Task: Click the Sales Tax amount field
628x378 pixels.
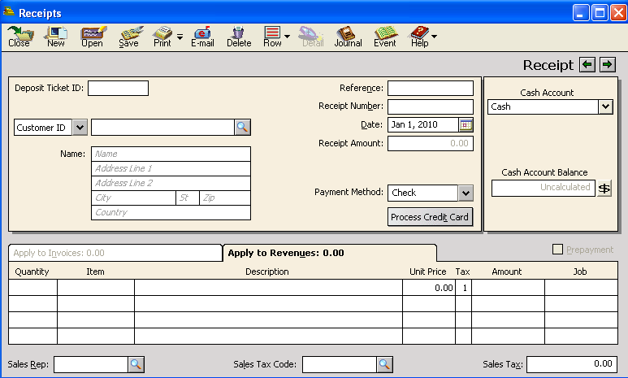Action: pos(572,364)
